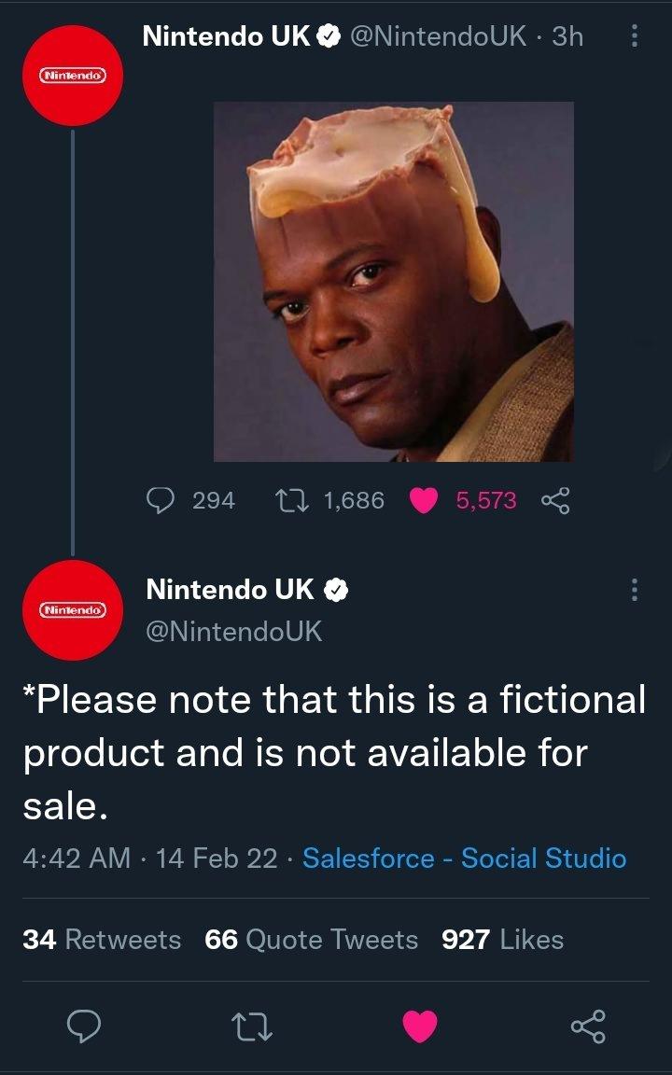Open Nintendo UK avatar on parent tweet

pyautogui.click(x=73, y=75)
